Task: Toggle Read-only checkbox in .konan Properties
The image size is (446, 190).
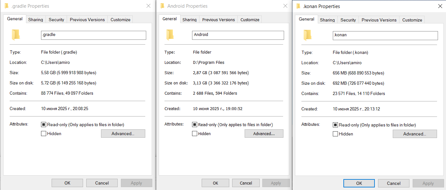Action: click(x=335, y=125)
